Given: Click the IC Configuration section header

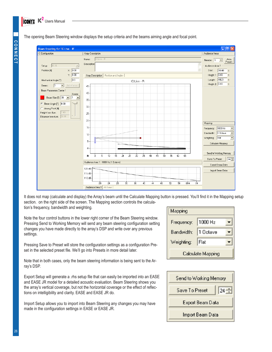Looking at the screenshot, I should pos(60,54).
